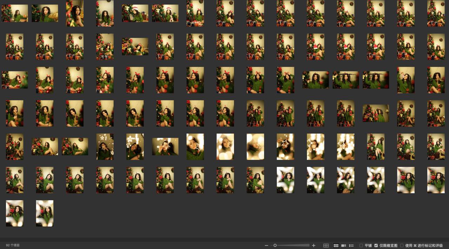This screenshot has height=249, width=449.
Task: Switch to list view icon
Action: (x=351, y=245)
